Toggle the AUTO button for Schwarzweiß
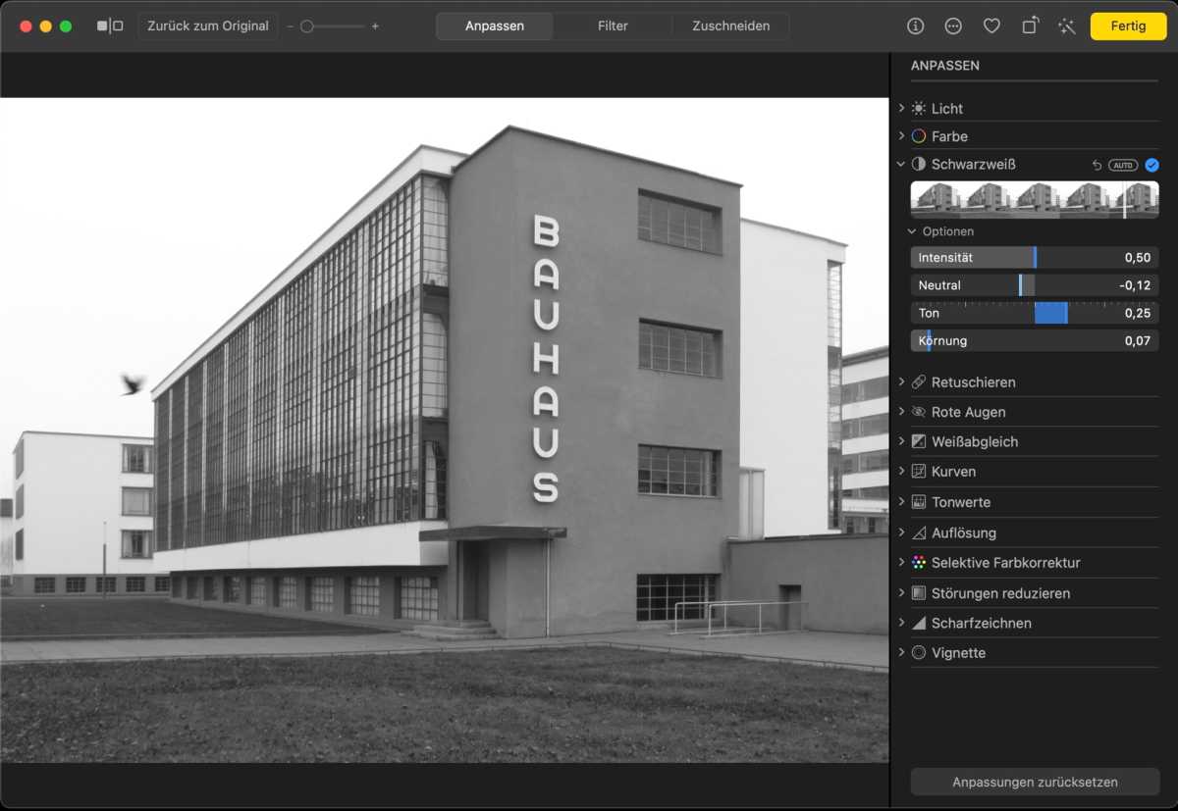The image size is (1178, 811). [x=1123, y=165]
